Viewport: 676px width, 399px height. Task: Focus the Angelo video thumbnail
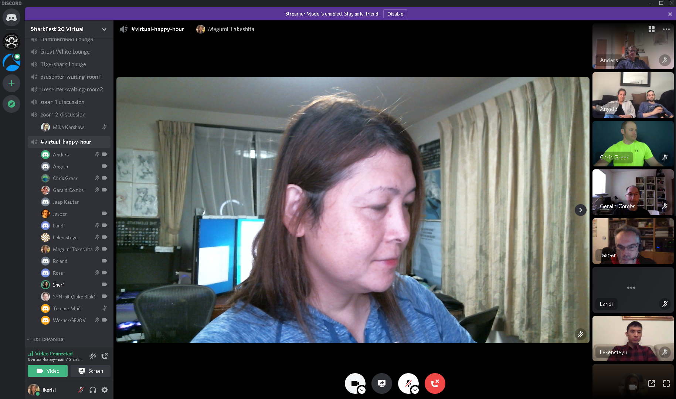(x=633, y=95)
